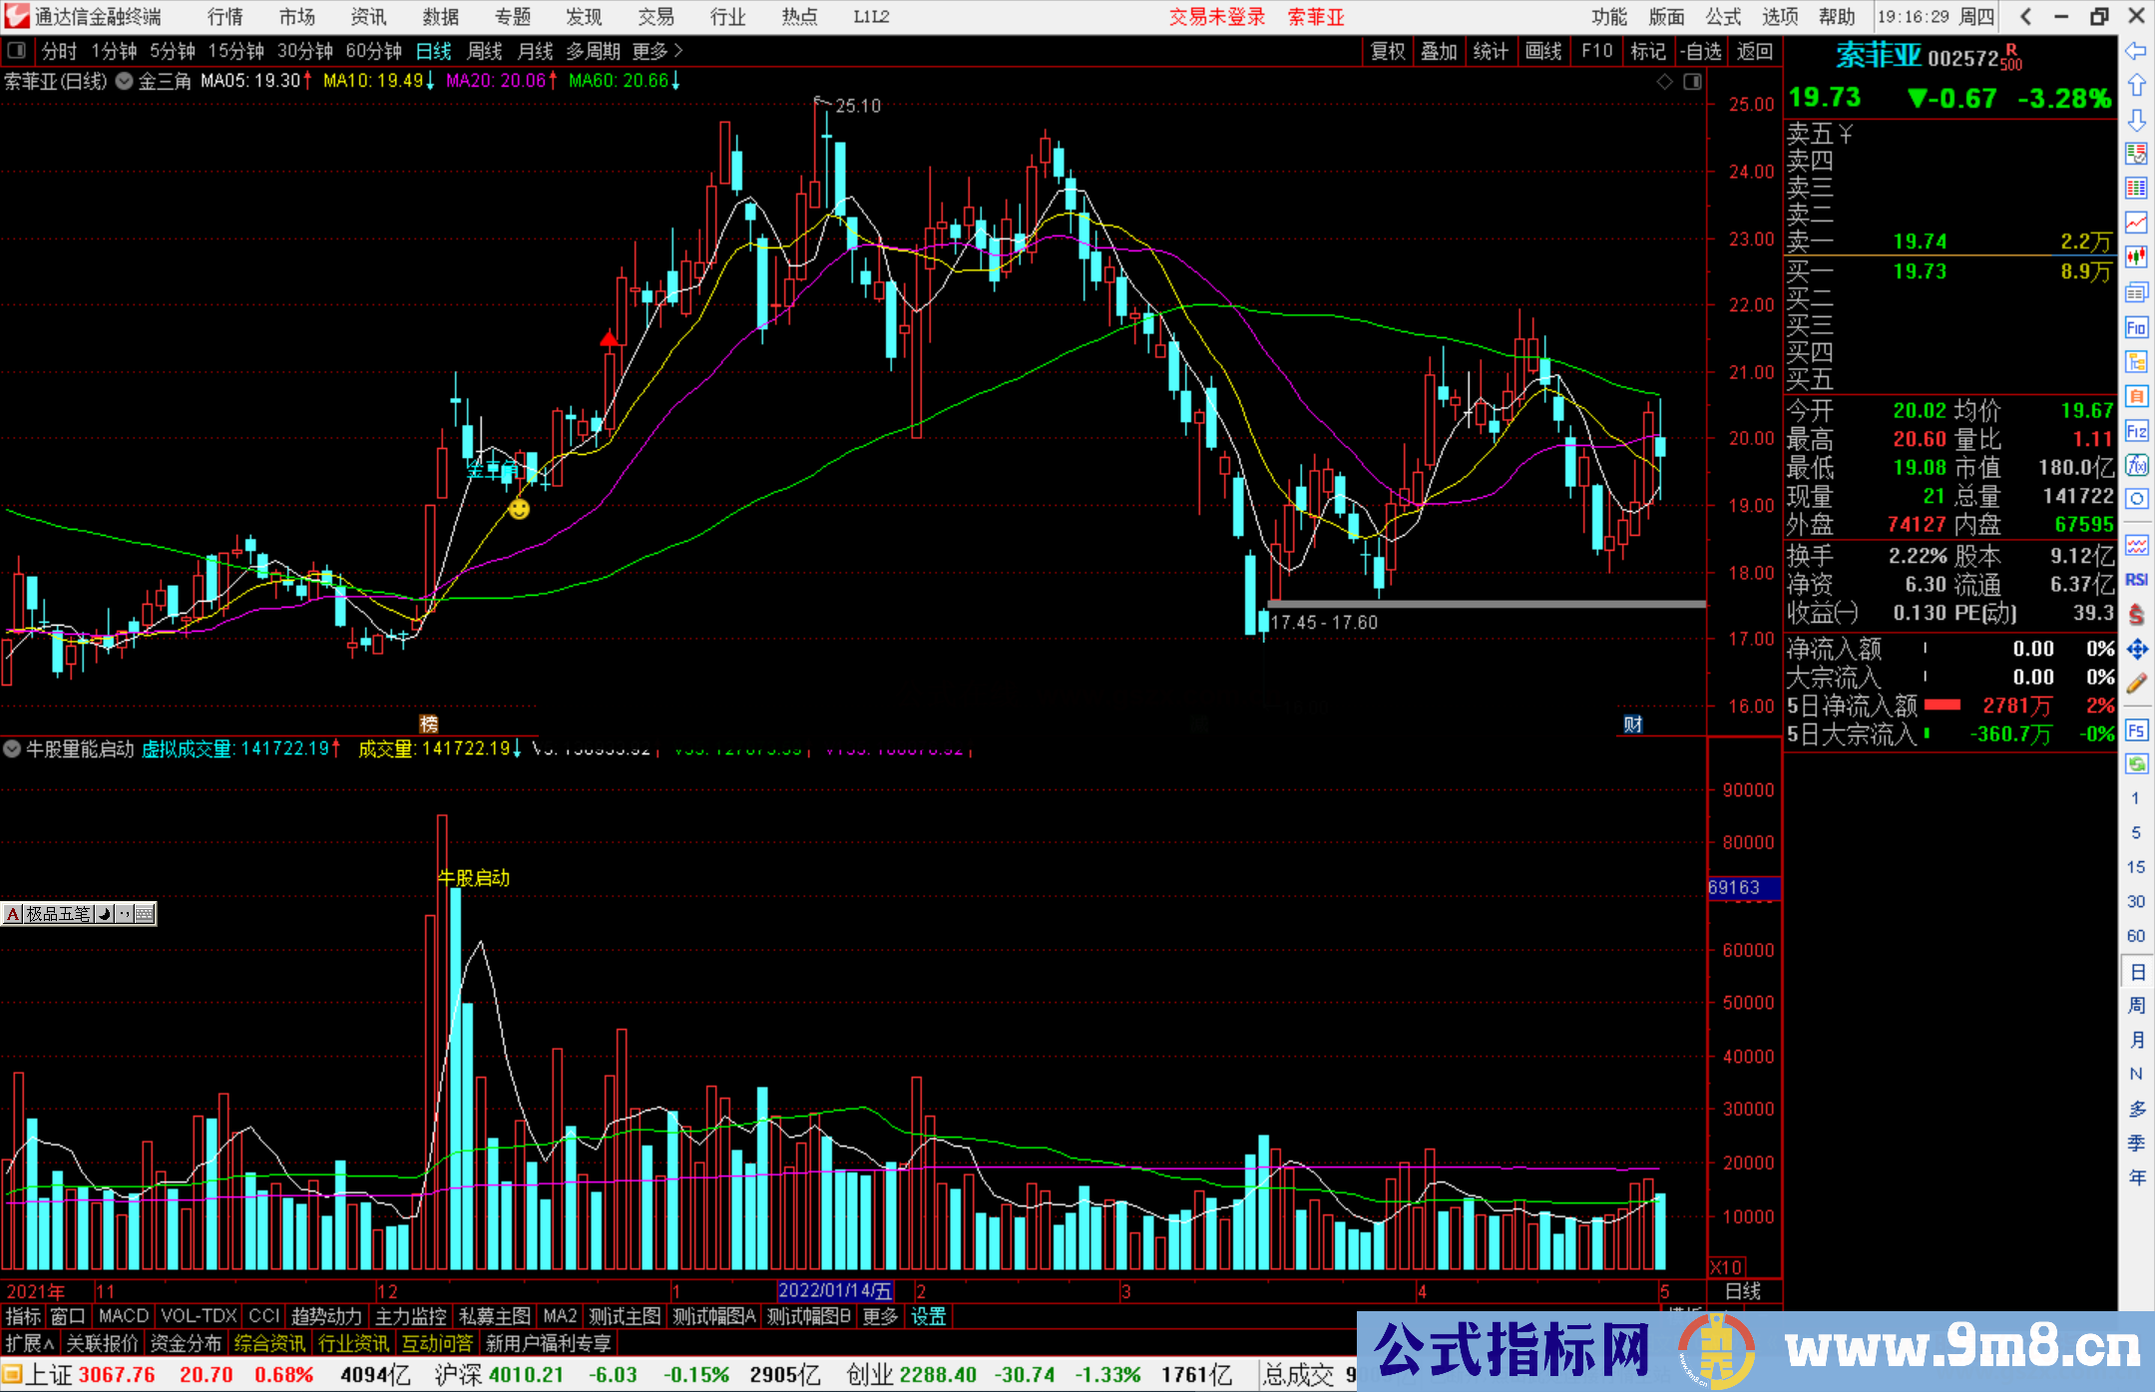Toggle the 牛股量能启动 indicator circle button

pyautogui.click(x=12, y=748)
